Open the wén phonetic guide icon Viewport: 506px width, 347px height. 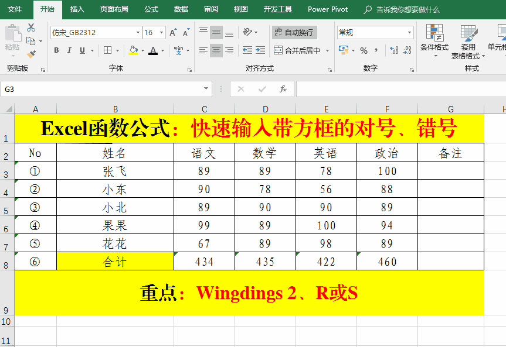(178, 50)
